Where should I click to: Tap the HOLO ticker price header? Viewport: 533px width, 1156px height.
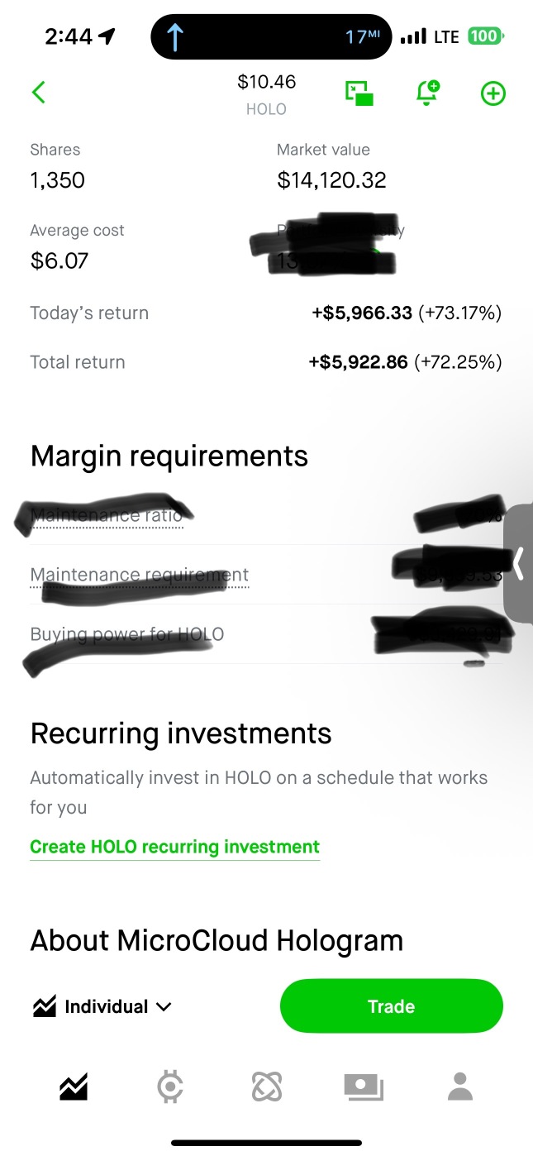(x=266, y=94)
